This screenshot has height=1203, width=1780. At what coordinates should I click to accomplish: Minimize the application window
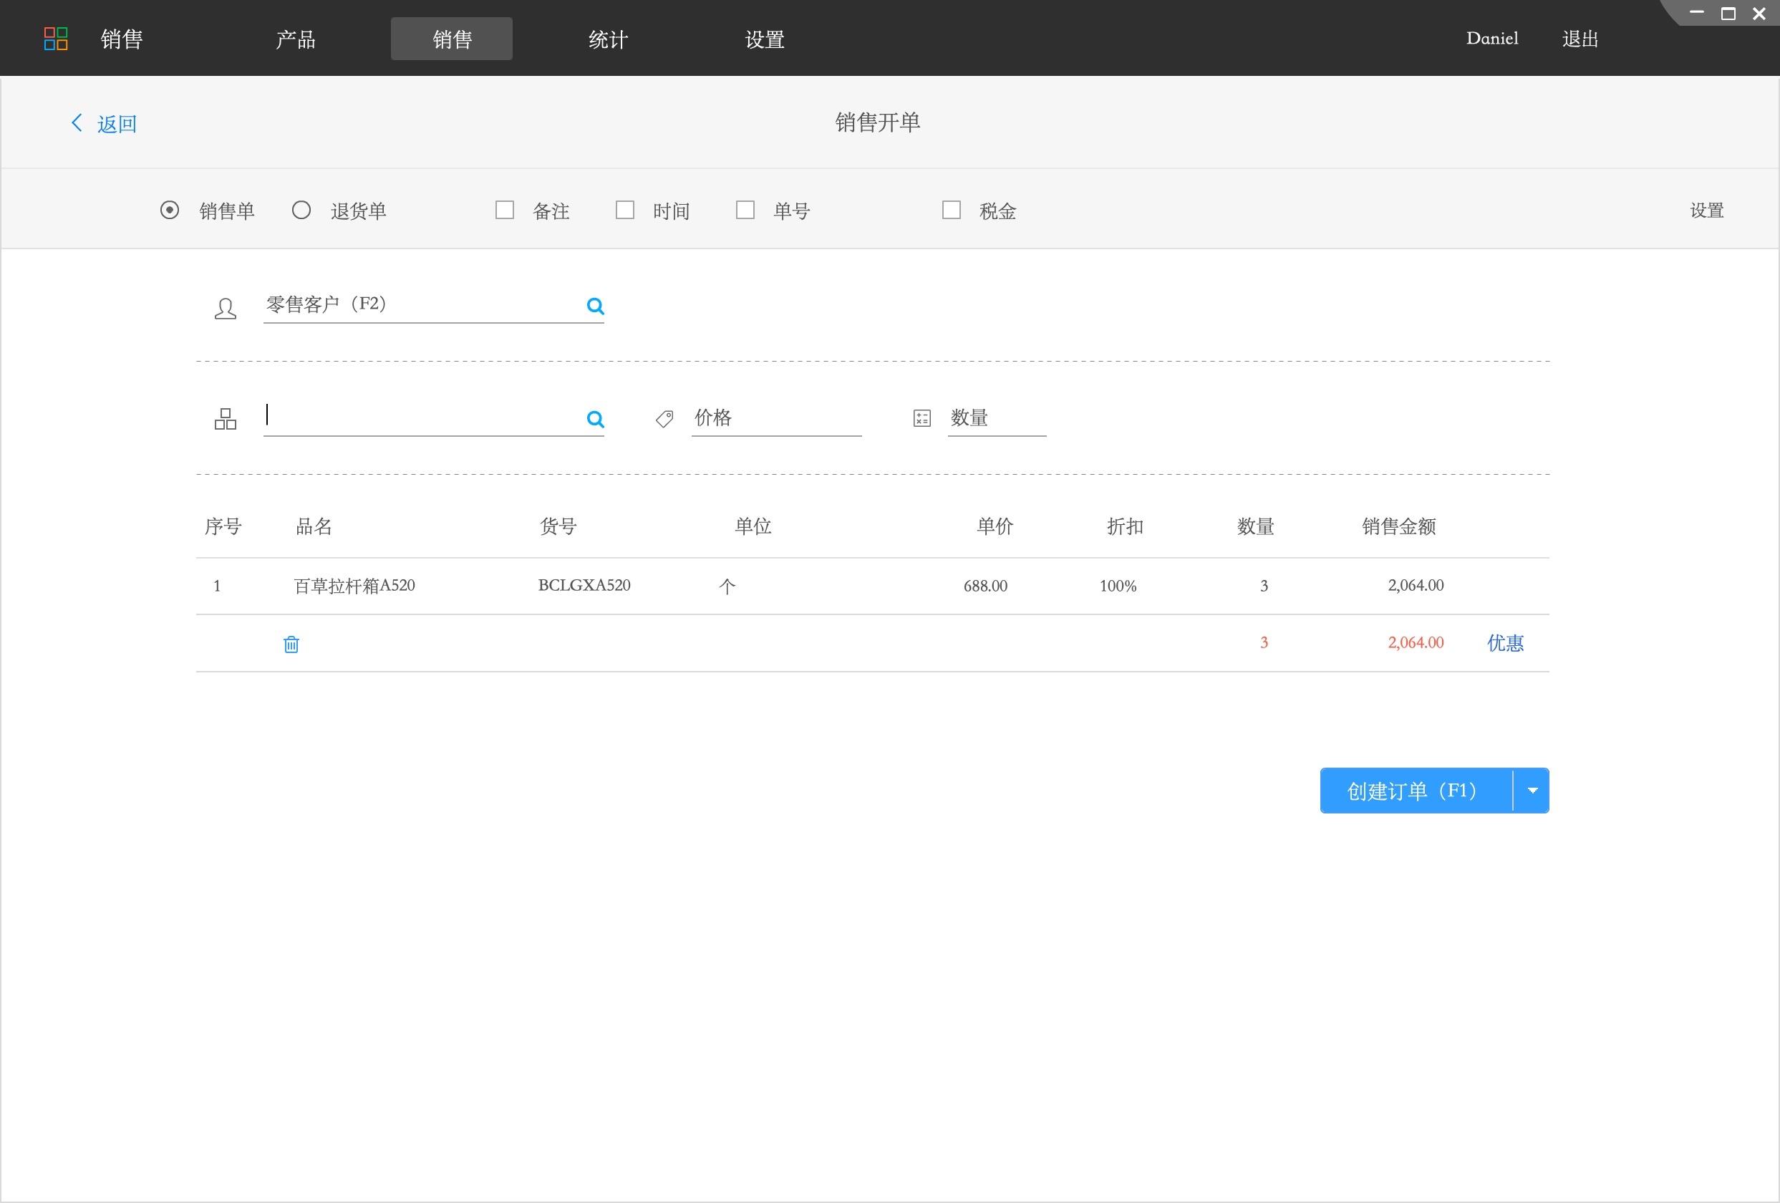[x=1696, y=12]
